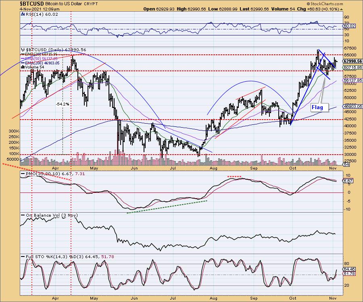The image size is (363, 302).
Task: Click the Sep label under volume bars
Action: (x=254, y=168)
